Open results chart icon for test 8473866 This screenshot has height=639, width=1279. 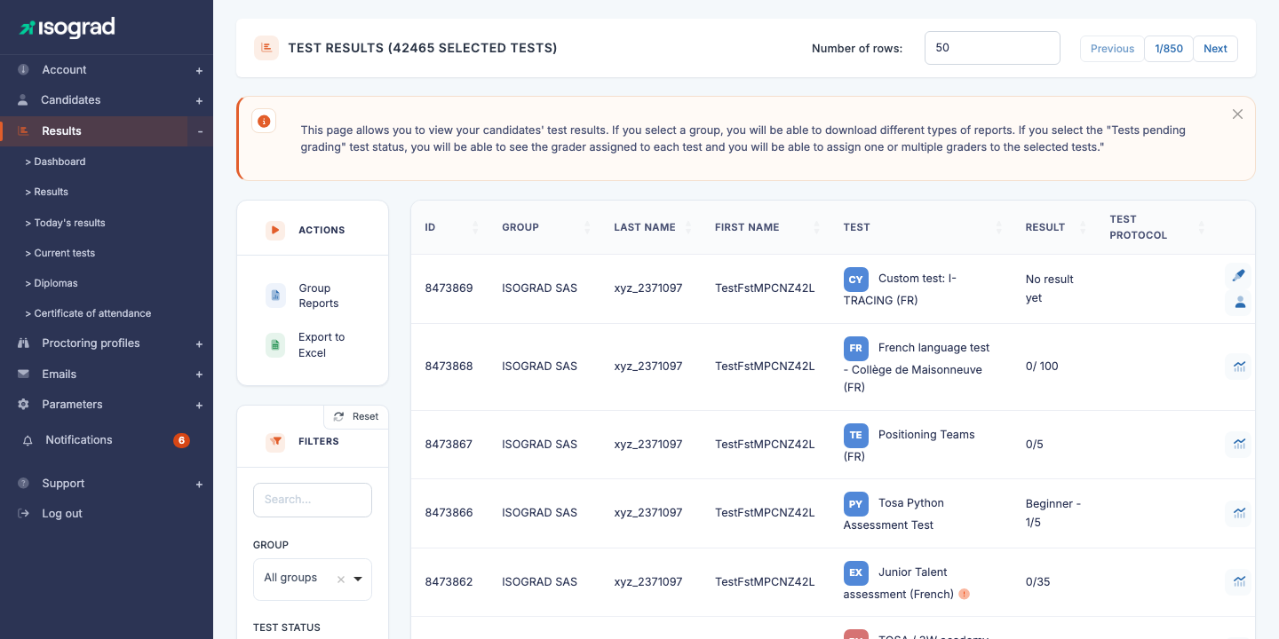(1239, 512)
